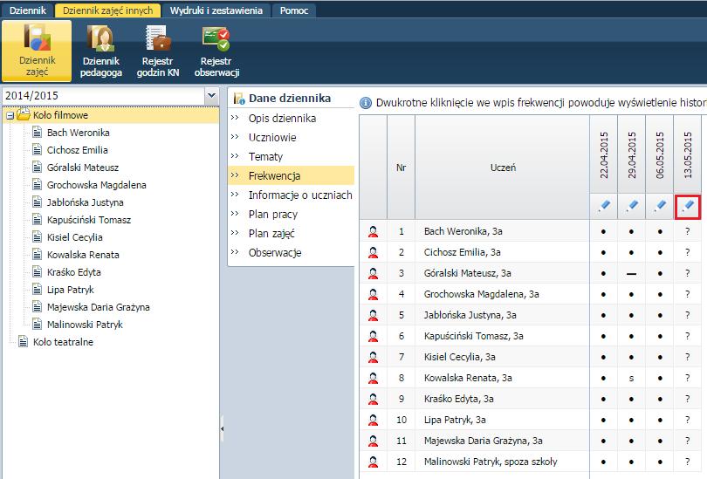Click student icon for Góralski Mateusz row
Screen dimensions: 707x479
[x=373, y=273]
